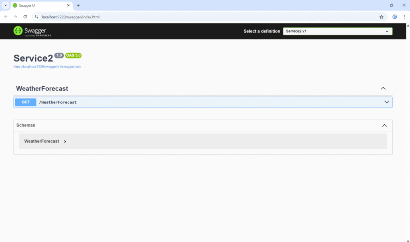410x242 pixels.
Task: Collapse the WeatherForecast section chevron
Action: pos(383,88)
